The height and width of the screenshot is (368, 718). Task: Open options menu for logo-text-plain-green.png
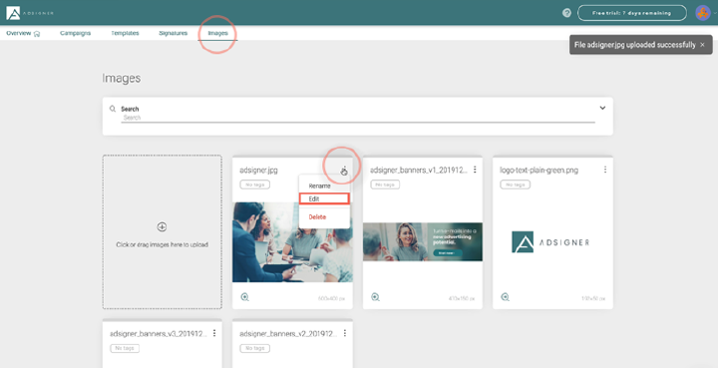605,170
